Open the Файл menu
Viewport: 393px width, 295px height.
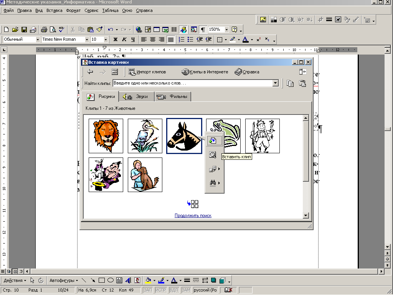[8, 10]
